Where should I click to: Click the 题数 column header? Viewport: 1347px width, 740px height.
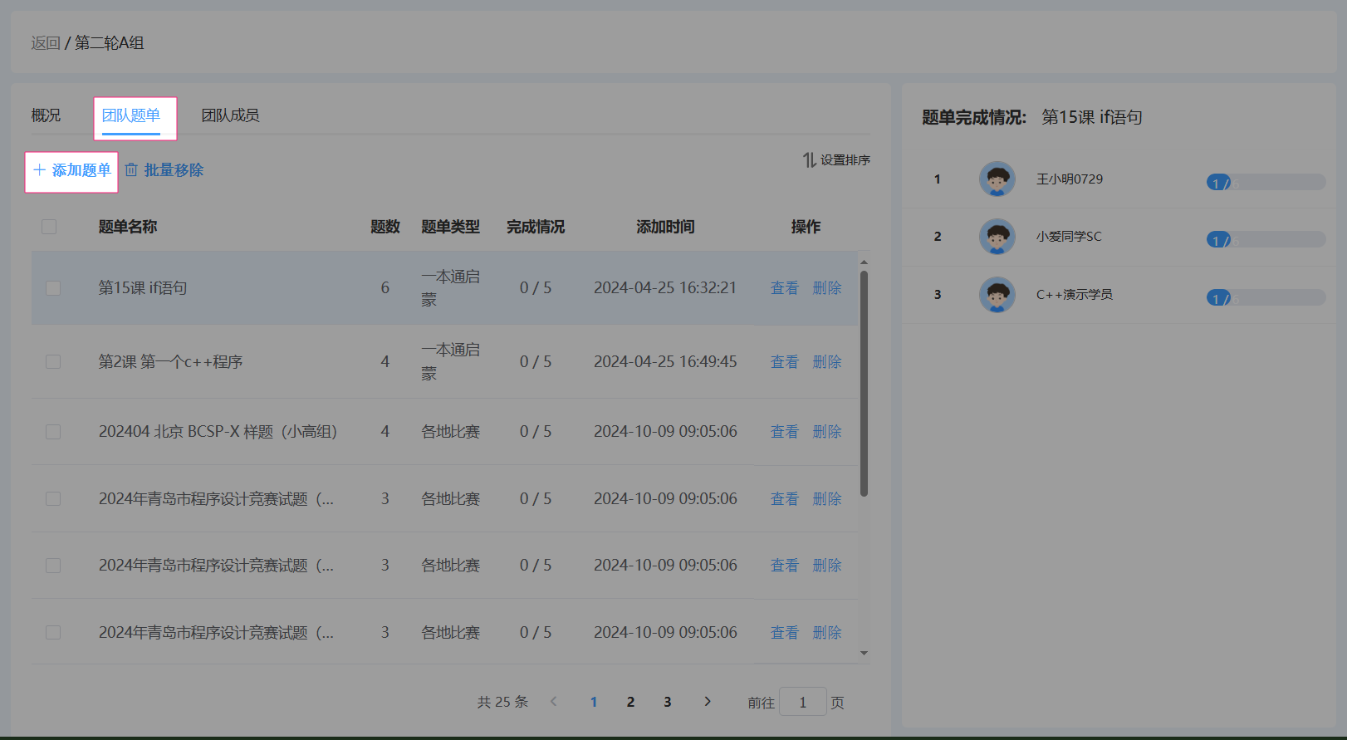tap(385, 227)
